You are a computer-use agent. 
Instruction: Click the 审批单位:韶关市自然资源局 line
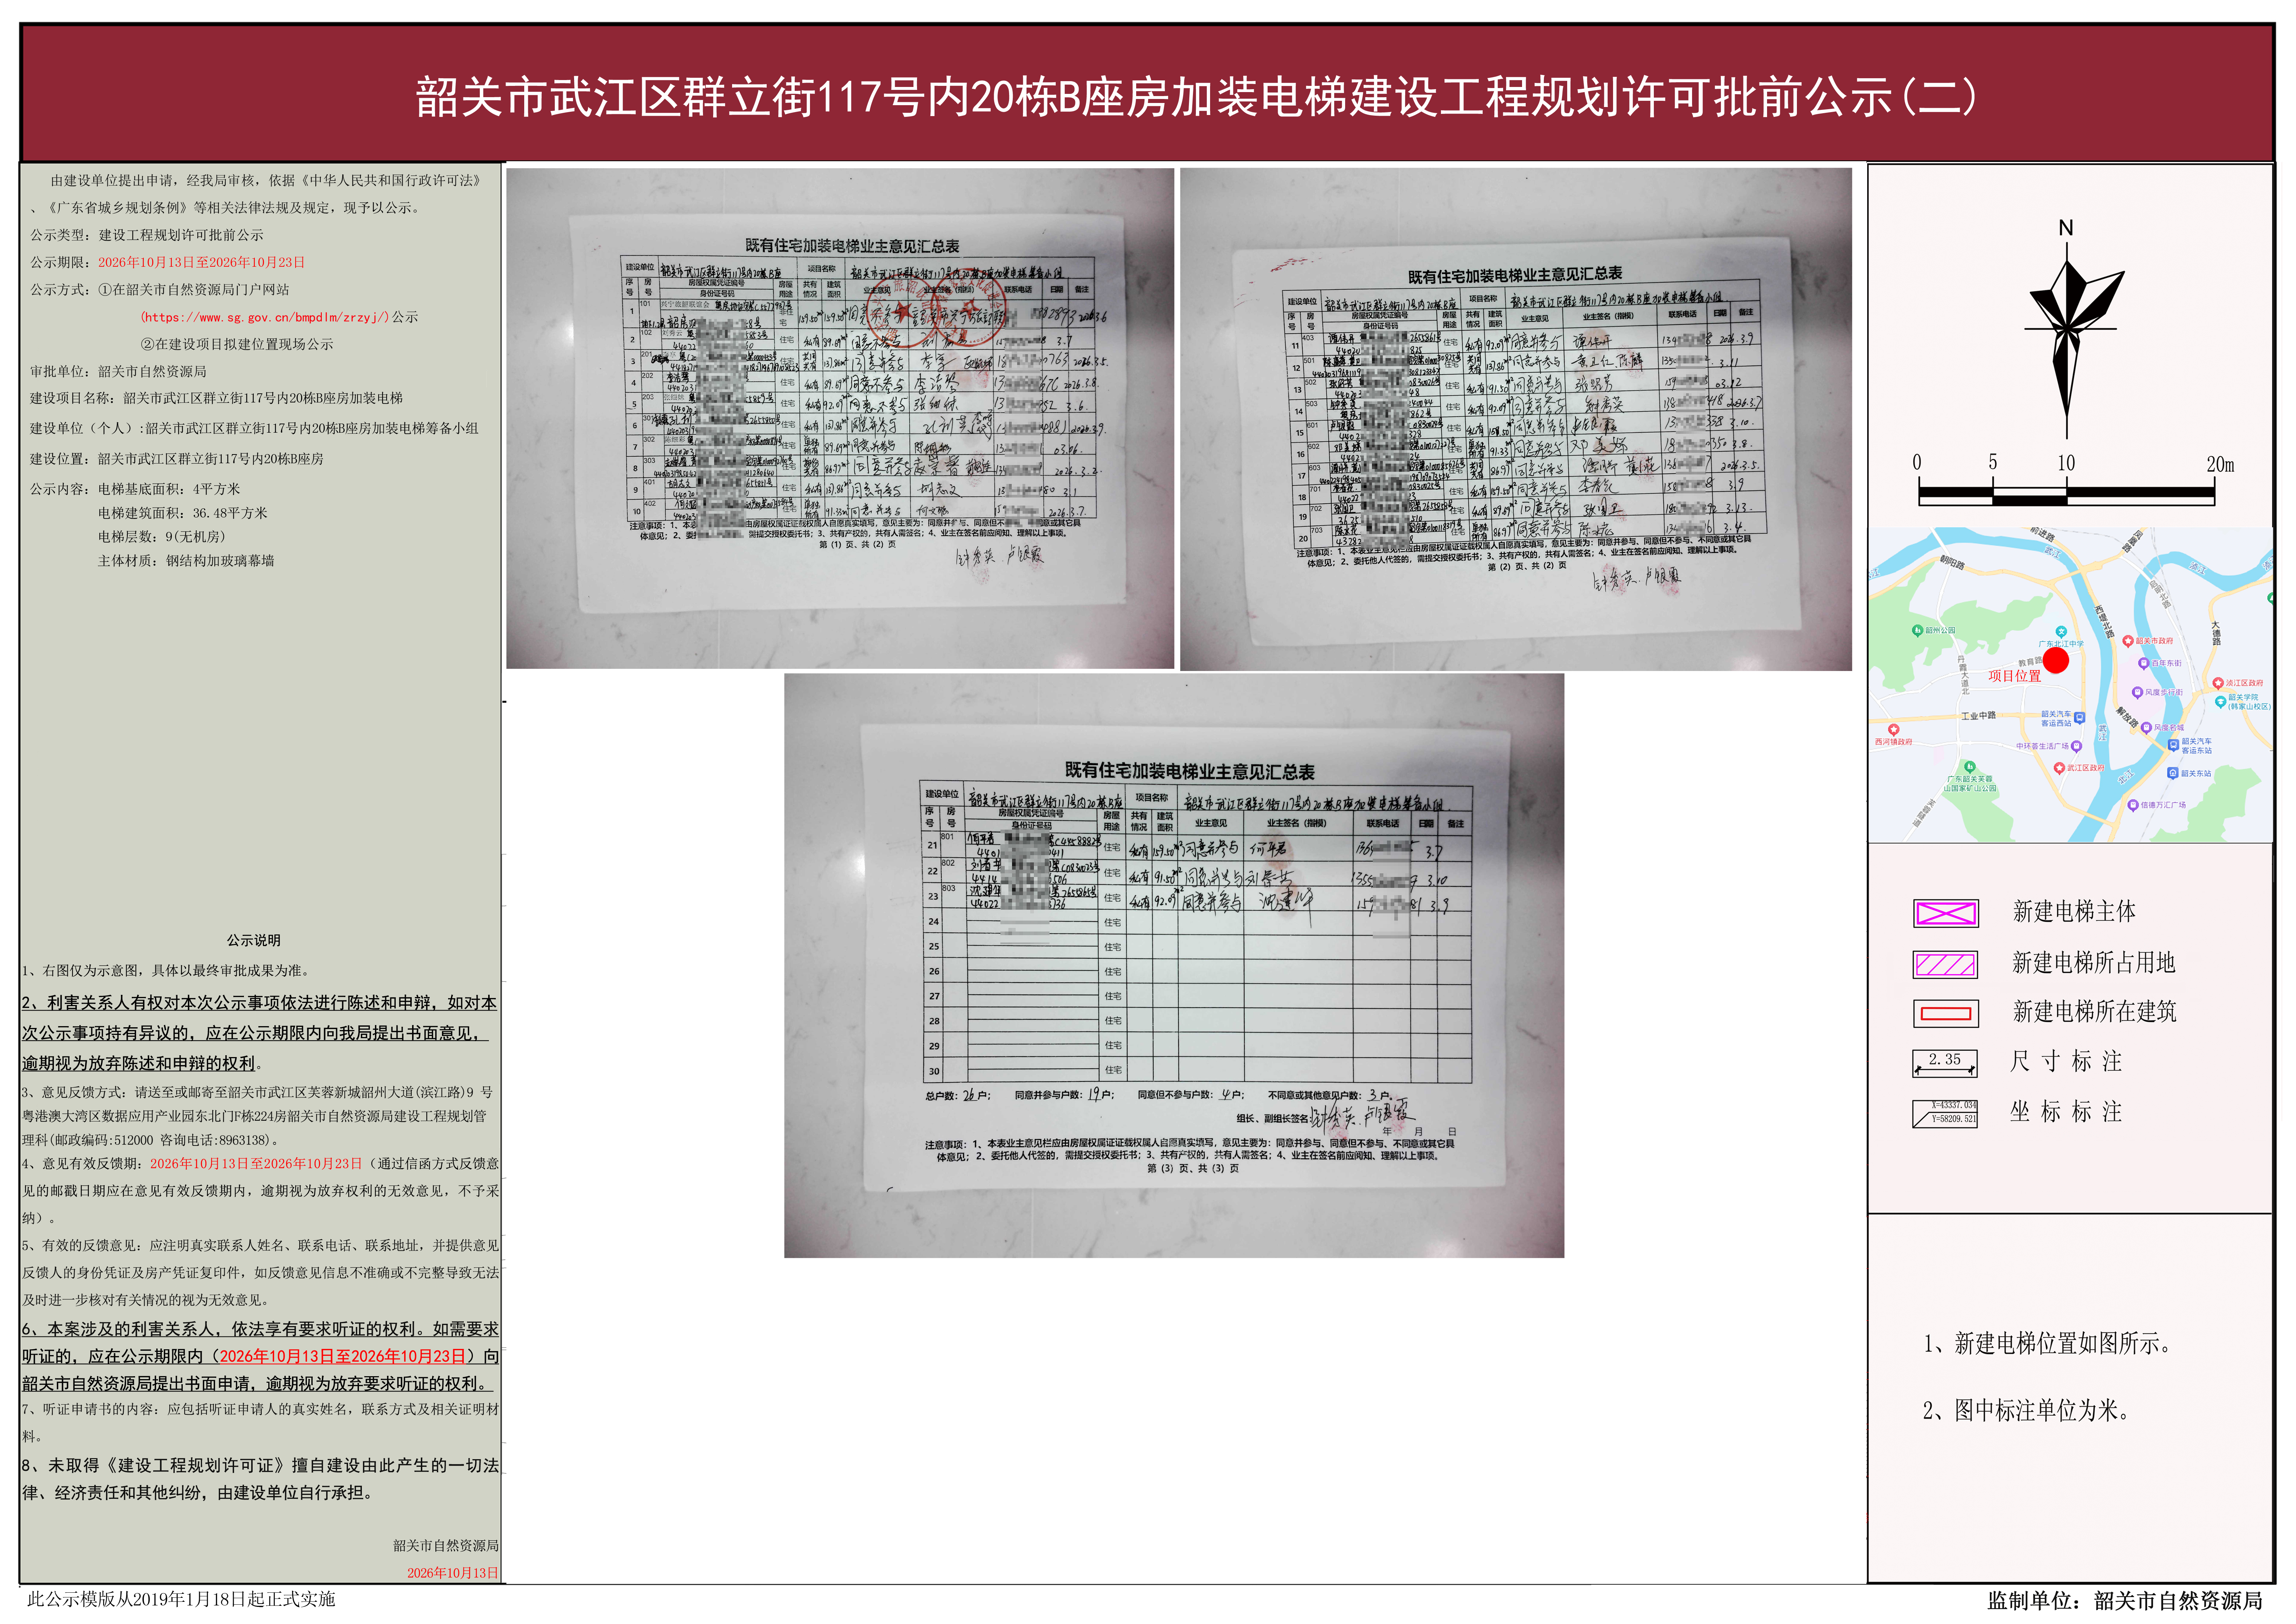[x=118, y=371]
